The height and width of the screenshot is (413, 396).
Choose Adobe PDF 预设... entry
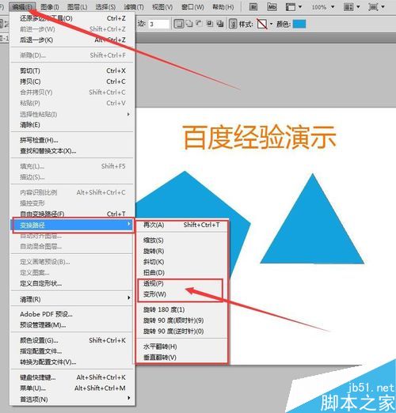pyautogui.click(x=73, y=314)
